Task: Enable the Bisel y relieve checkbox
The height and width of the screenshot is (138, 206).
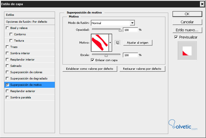Action: pyautogui.click(x=7, y=28)
